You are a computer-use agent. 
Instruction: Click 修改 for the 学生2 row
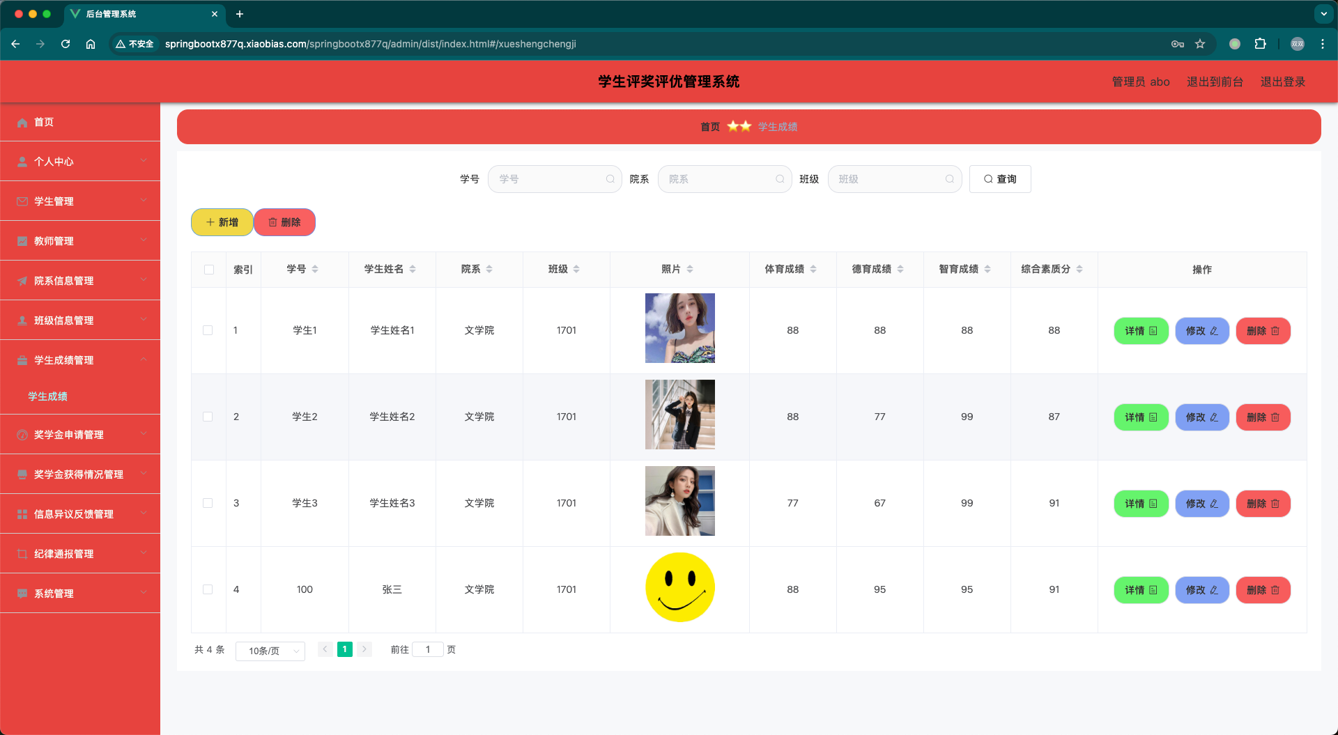click(1202, 417)
